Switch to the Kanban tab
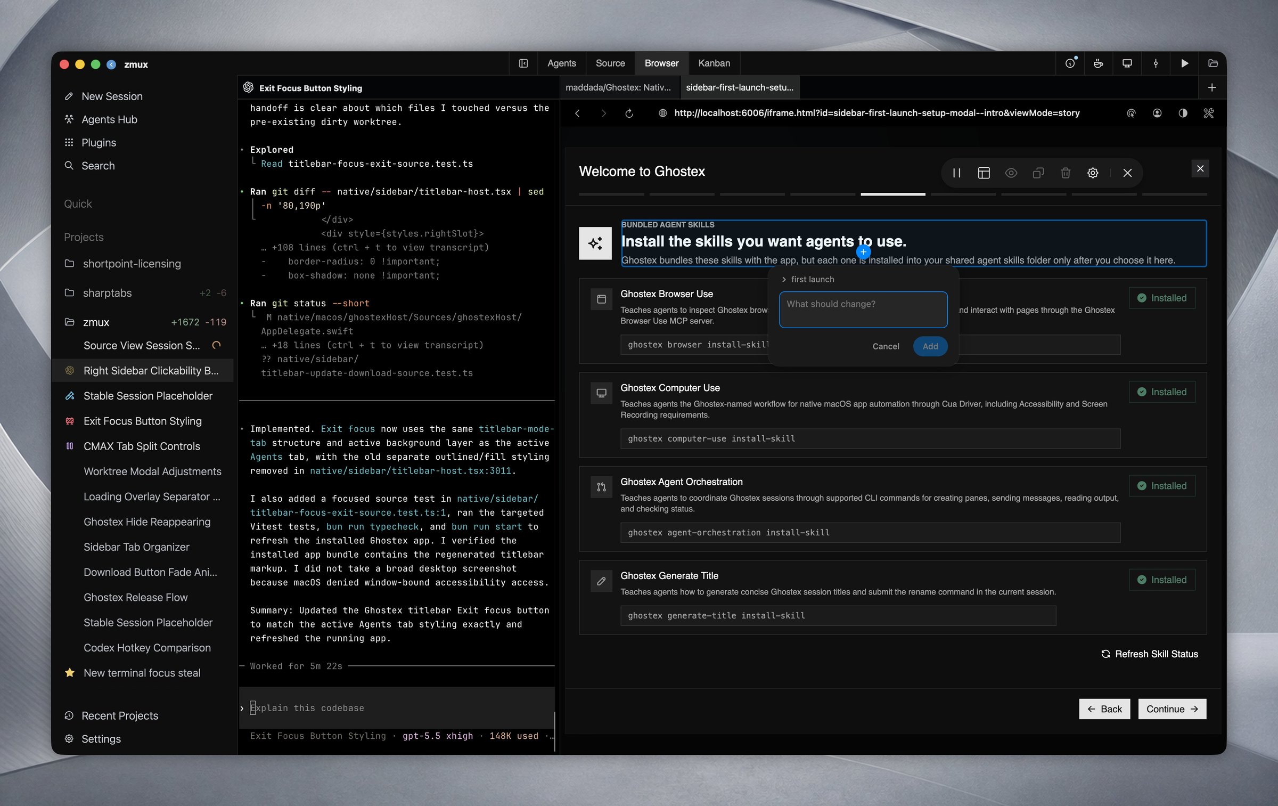The width and height of the screenshot is (1278, 806). point(714,63)
